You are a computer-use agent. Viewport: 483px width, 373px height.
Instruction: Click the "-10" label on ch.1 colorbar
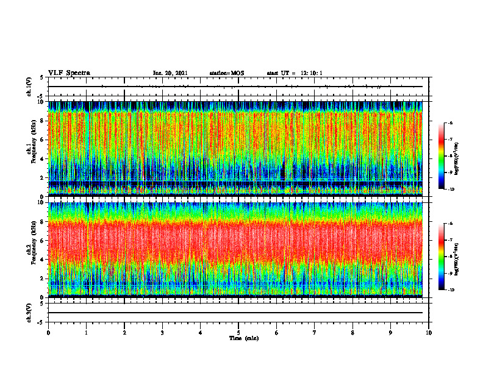(451, 189)
